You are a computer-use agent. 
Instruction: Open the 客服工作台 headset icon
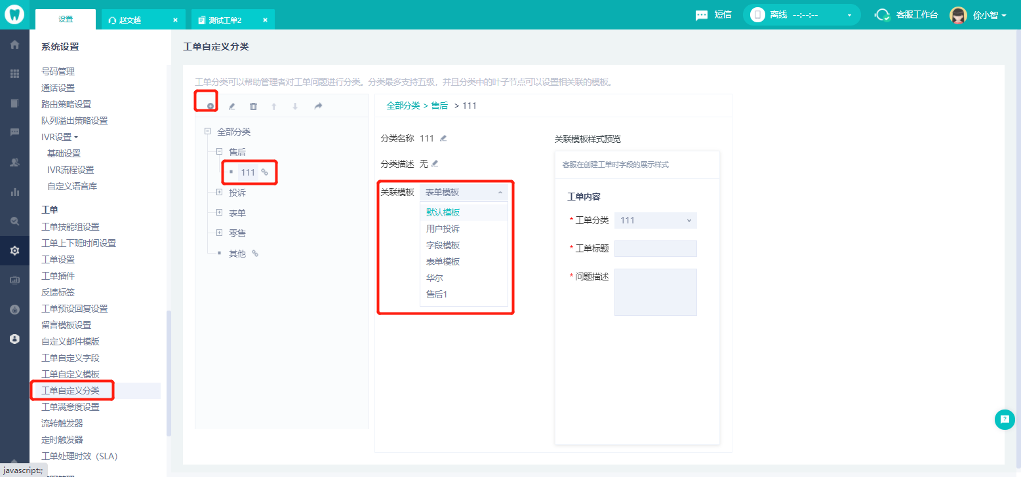pos(883,15)
